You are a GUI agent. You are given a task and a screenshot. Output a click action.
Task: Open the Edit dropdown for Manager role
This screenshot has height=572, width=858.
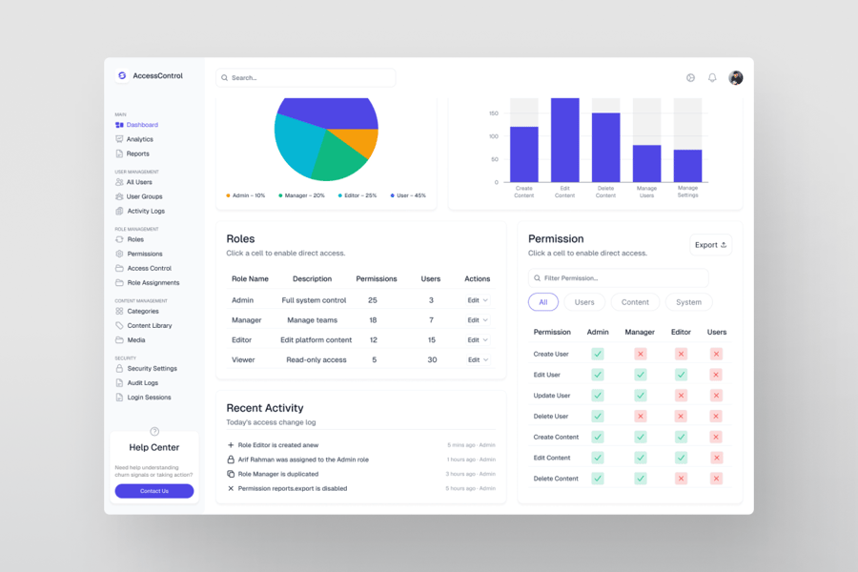tap(478, 320)
